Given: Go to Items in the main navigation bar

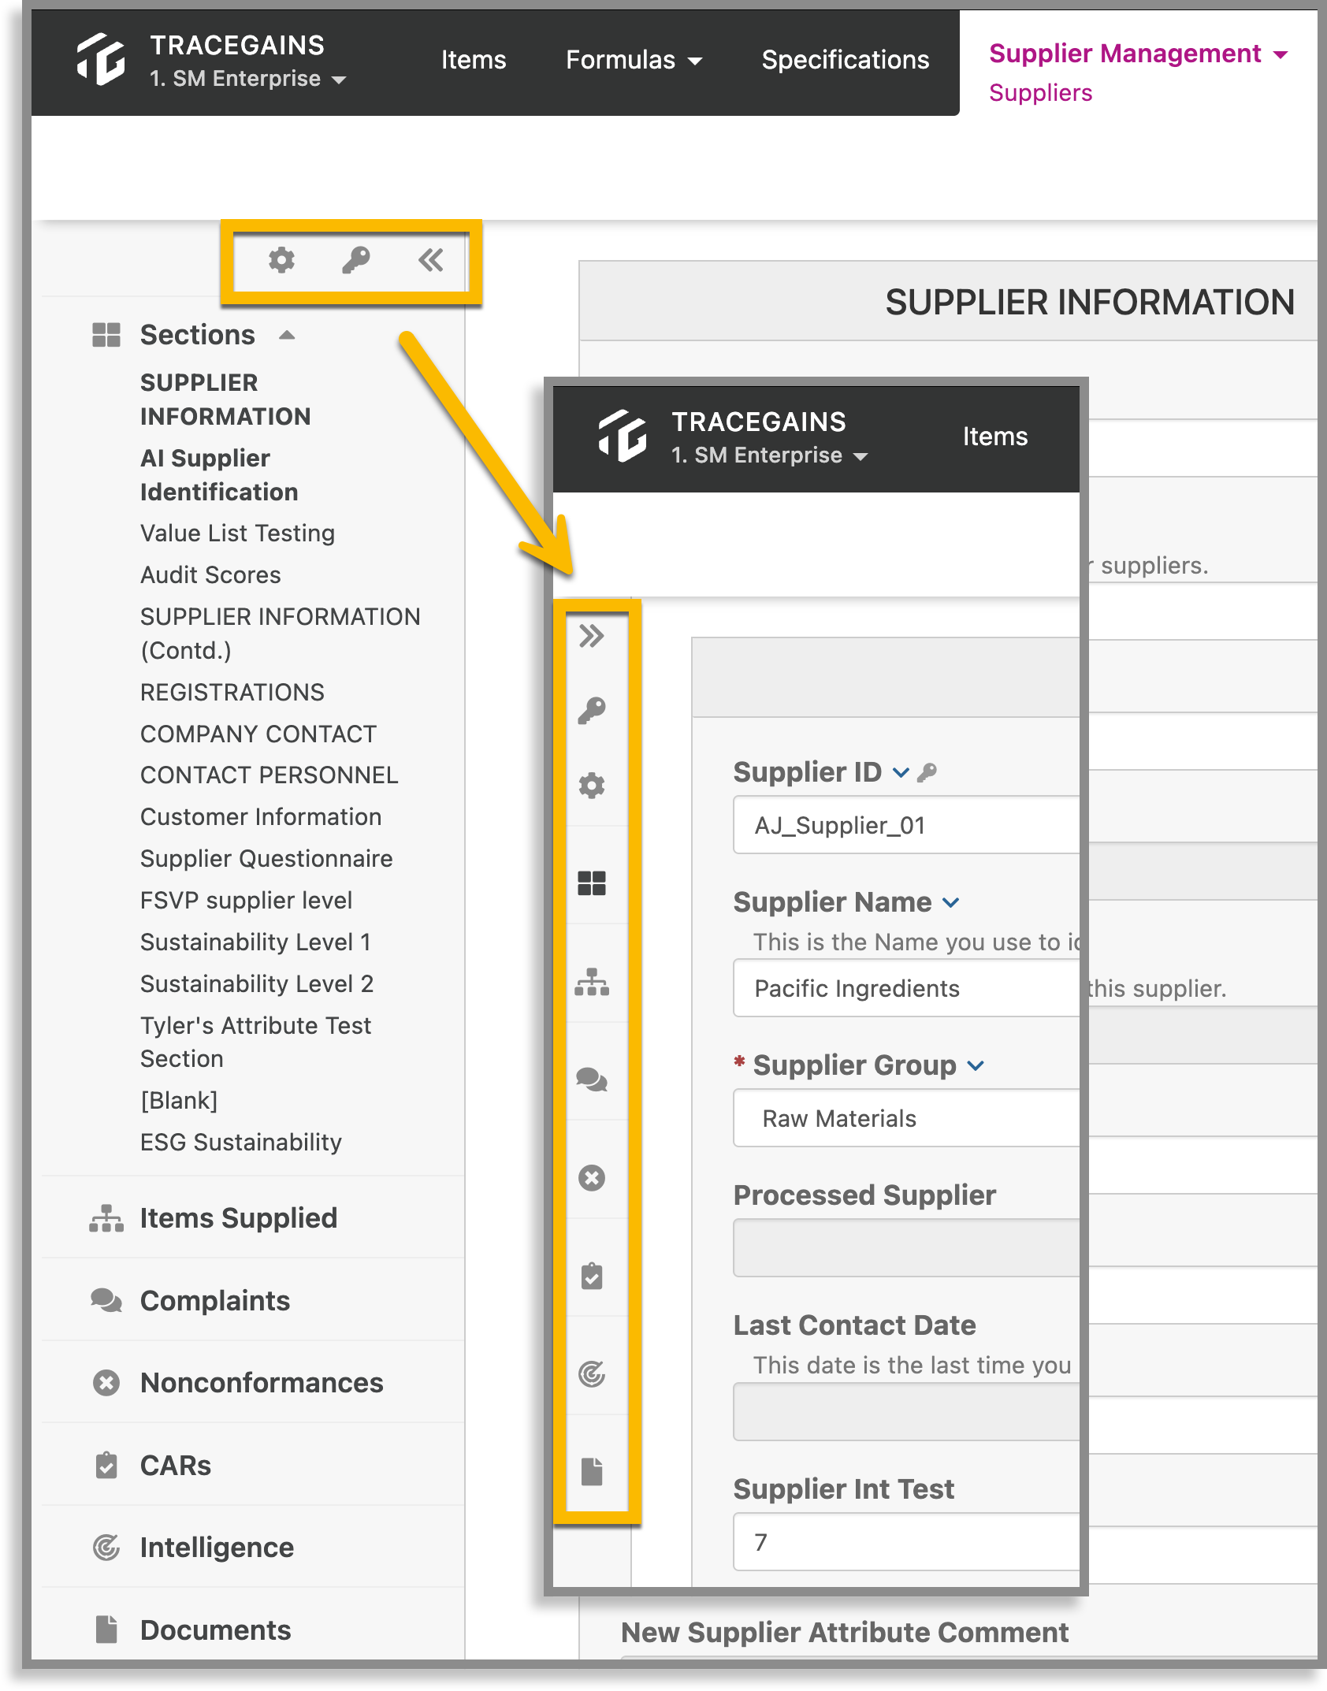Looking at the screenshot, I should [x=473, y=60].
